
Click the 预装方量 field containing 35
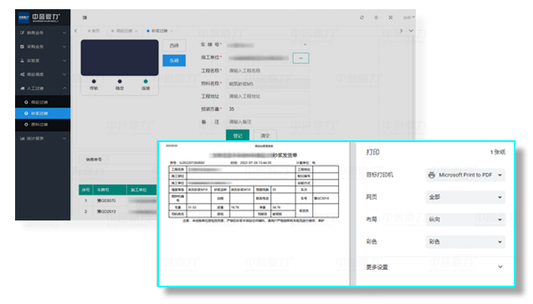pyautogui.click(x=268, y=109)
